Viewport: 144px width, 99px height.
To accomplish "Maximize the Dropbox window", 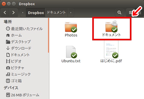I will click(14, 4).
